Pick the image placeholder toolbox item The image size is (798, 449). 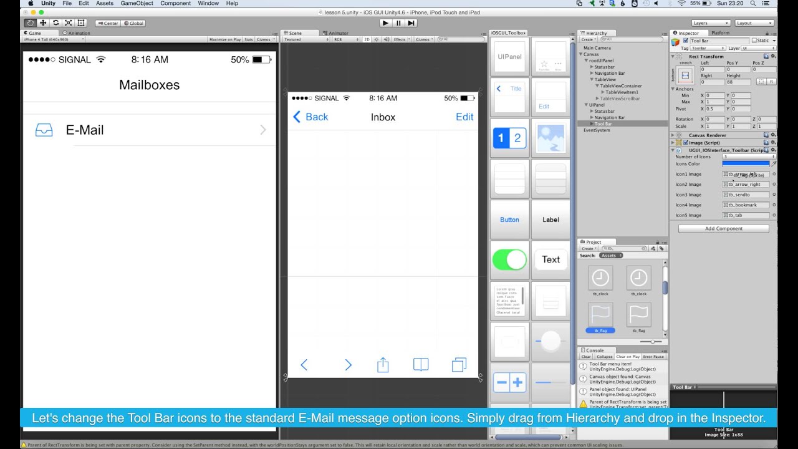coord(550,138)
